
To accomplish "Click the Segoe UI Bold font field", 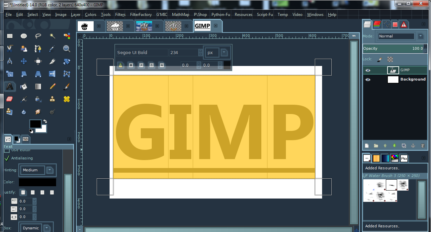I will point(142,52).
